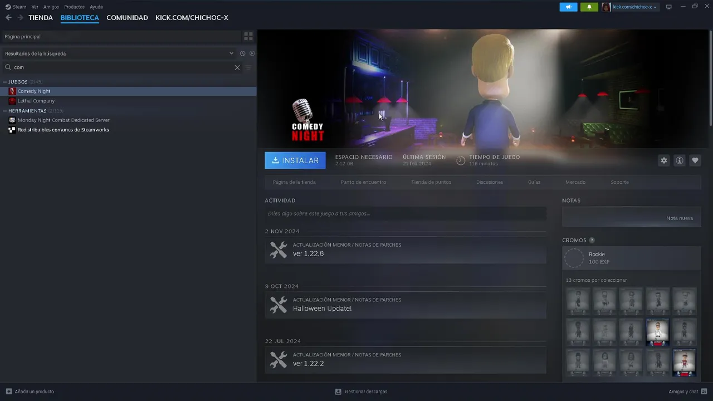Click the back navigation arrow

coord(8,18)
